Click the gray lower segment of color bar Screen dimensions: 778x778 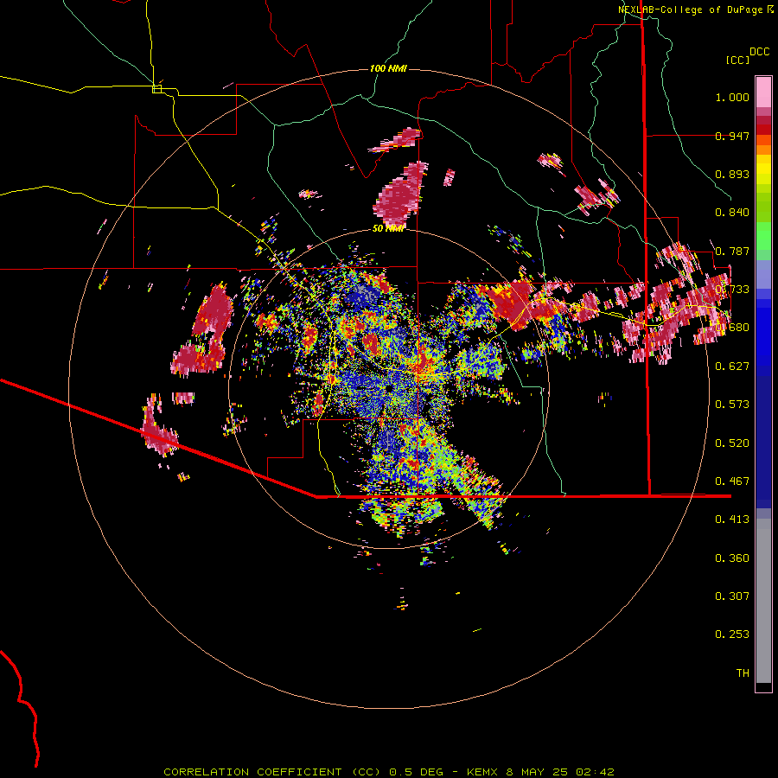point(763,601)
